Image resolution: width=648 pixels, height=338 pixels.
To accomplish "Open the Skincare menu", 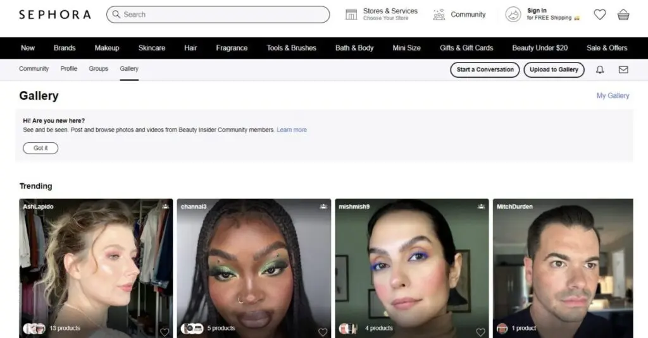I will (152, 48).
